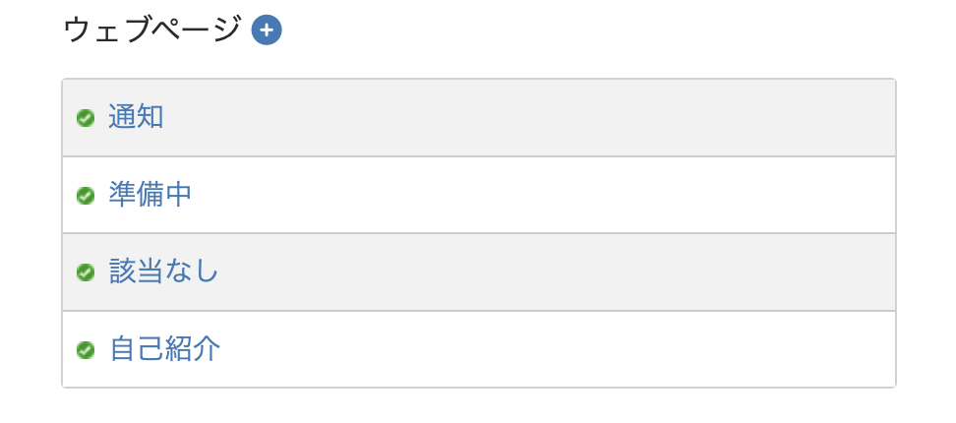The height and width of the screenshot is (423, 956).
Task: Select the first list item, 通知
Action: [x=136, y=117]
